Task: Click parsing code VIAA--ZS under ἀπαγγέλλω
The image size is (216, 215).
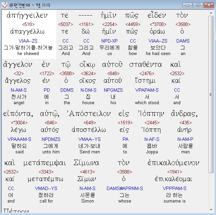Action: 28,41
